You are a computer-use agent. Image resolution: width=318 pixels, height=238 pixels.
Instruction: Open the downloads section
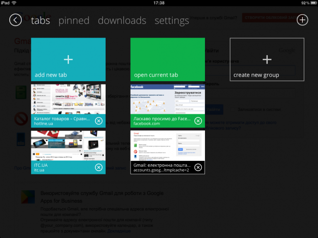(122, 21)
